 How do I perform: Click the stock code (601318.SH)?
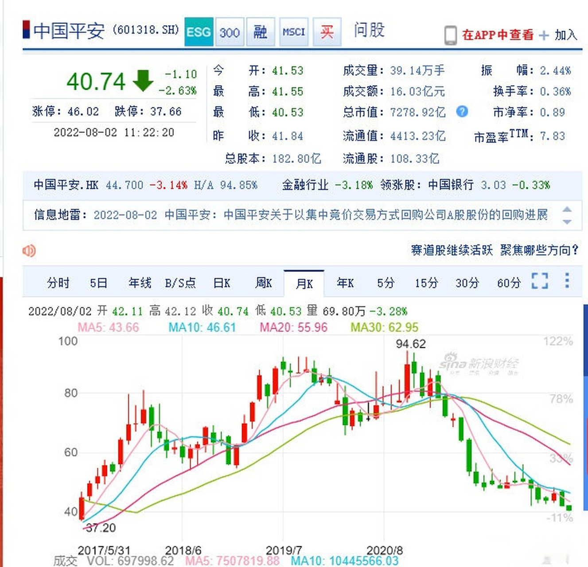point(145,30)
